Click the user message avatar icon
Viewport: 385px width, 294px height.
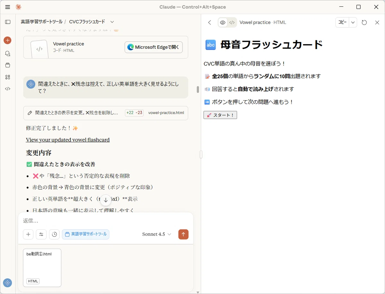point(31,84)
